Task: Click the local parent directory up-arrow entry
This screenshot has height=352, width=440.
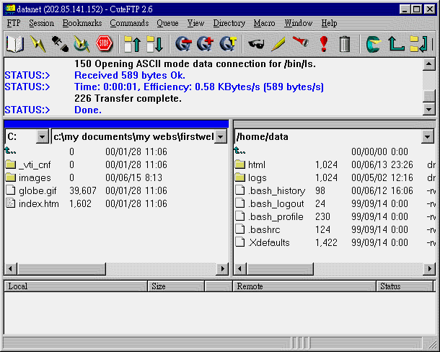Action: (10, 151)
